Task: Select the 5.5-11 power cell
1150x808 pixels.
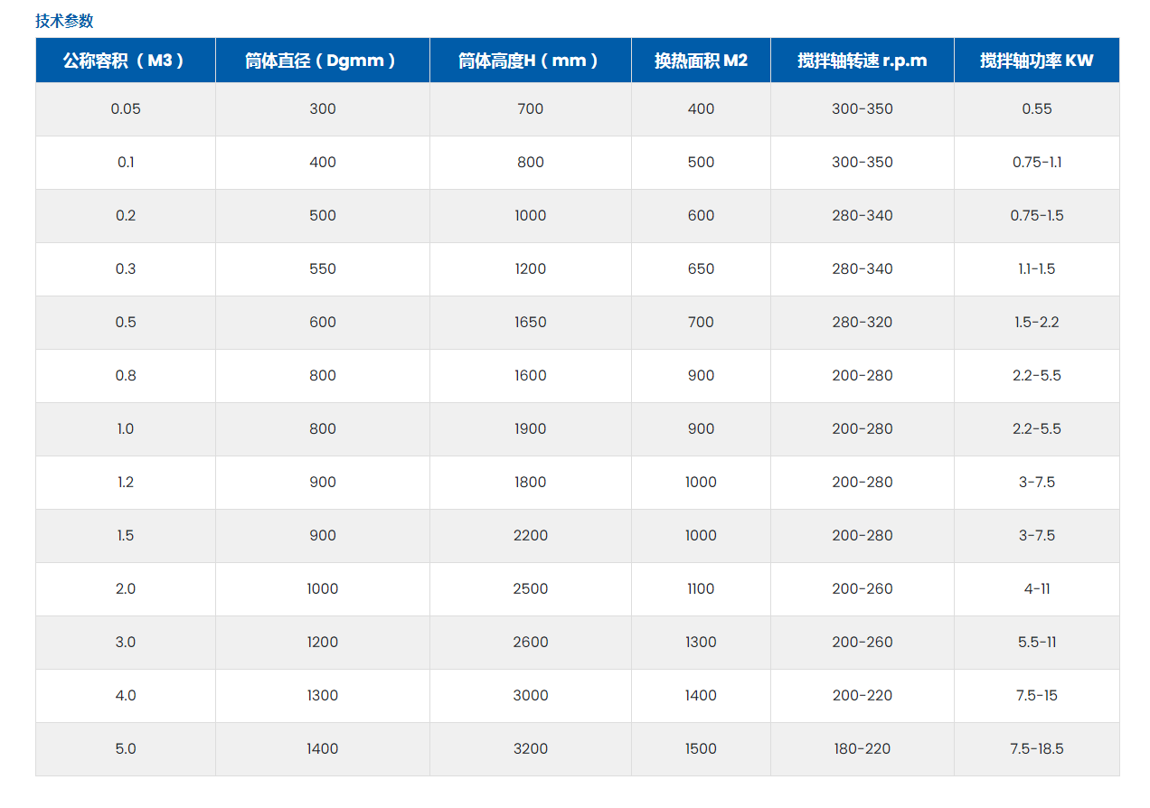Action: (1037, 642)
